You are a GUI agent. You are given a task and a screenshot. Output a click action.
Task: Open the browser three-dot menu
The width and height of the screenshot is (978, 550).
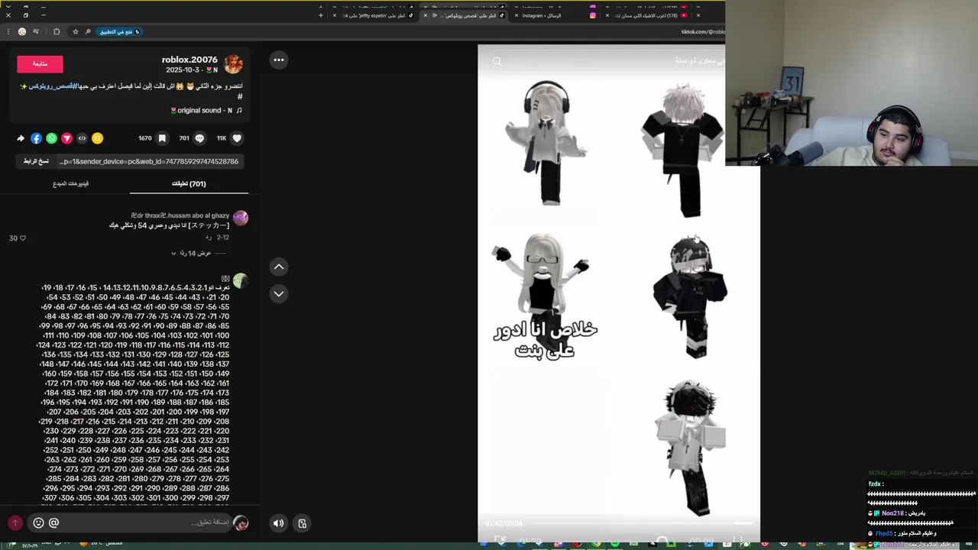[8, 31]
